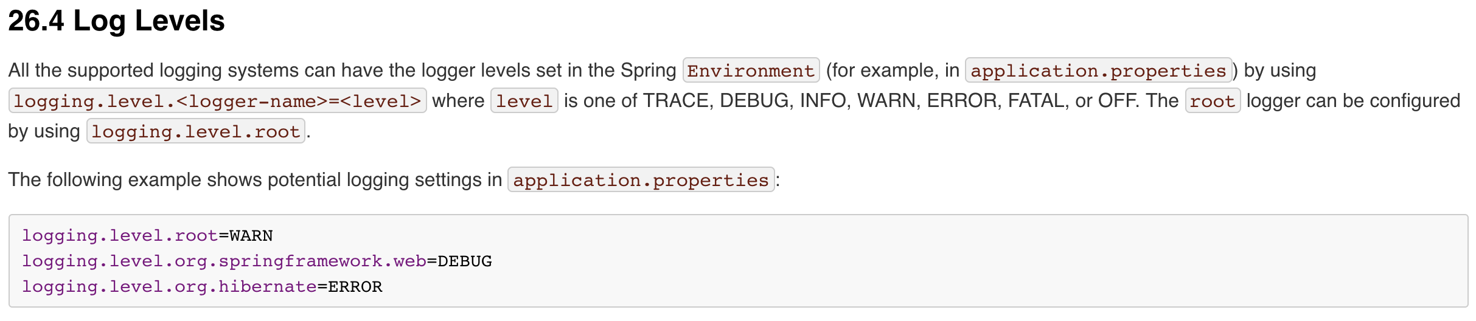Click the logging.level.root=WARN code line

click(x=147, y=236)
